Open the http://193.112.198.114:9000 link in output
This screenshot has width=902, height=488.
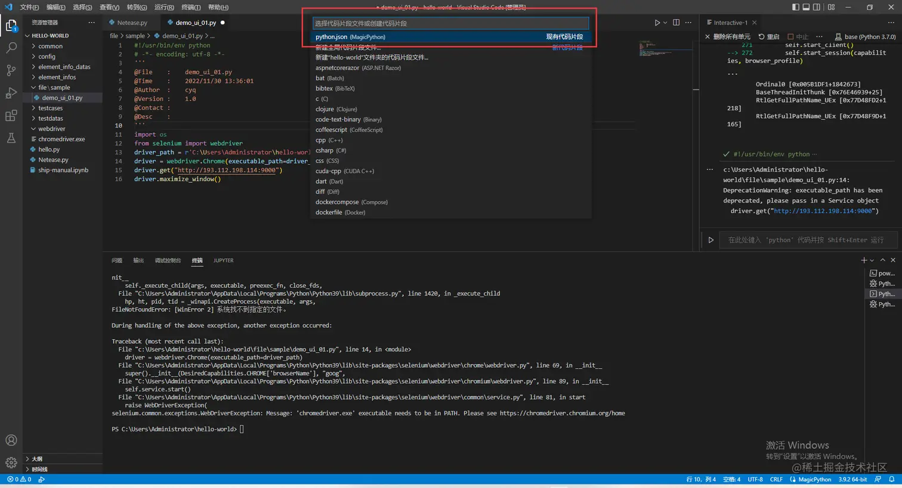point(823,211)
